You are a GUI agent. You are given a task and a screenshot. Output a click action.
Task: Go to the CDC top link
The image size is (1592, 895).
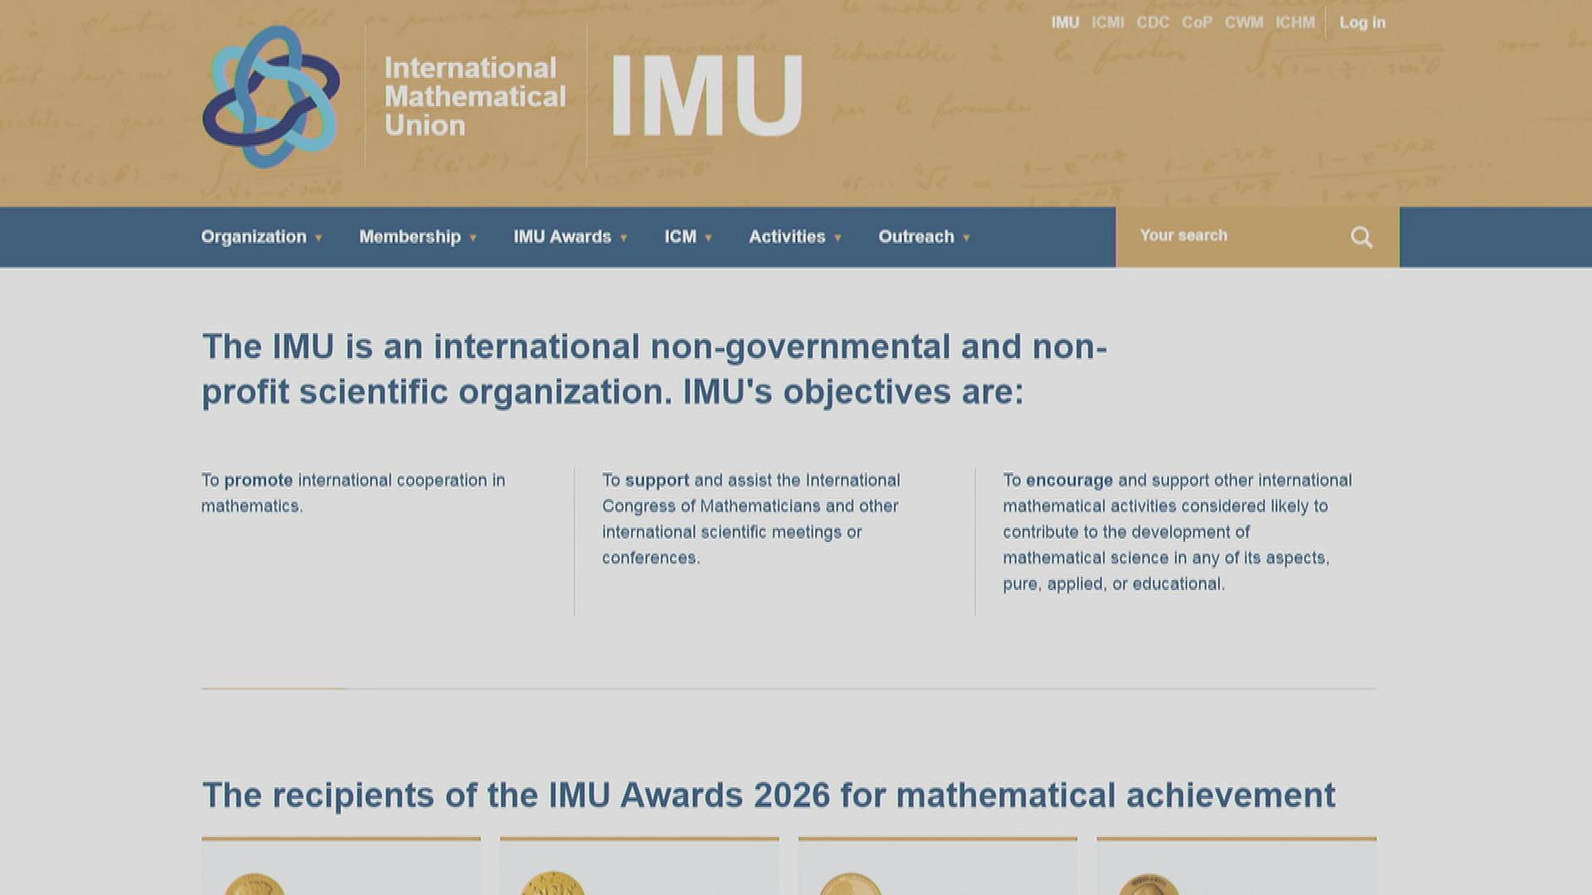click(x=1153, y=22)
